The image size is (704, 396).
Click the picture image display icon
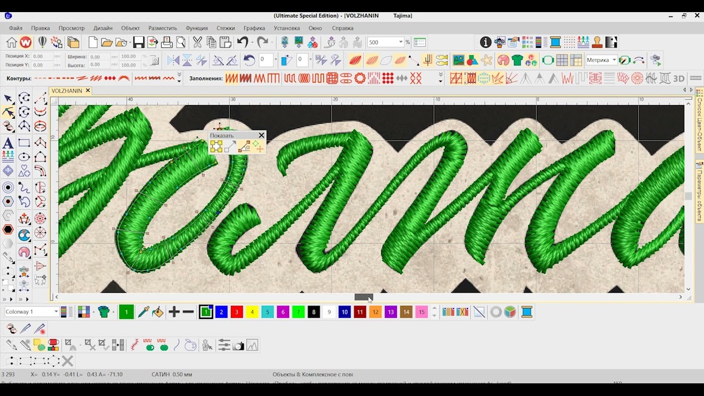458,60
